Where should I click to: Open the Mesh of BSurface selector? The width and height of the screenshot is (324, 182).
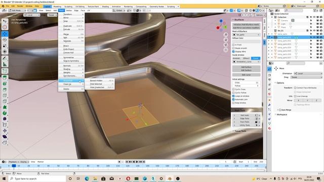point(247,35)
